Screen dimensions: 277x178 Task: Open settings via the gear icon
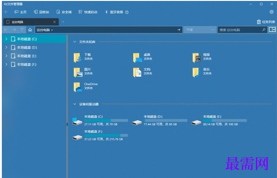tap(271, 12)
